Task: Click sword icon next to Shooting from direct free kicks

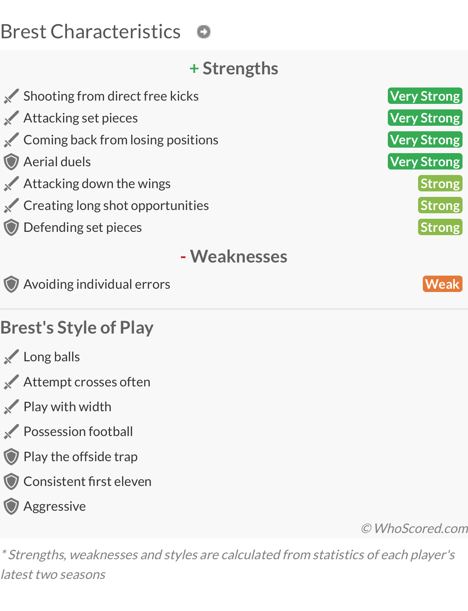Action: pyautogui.click(x=11, y=96)
